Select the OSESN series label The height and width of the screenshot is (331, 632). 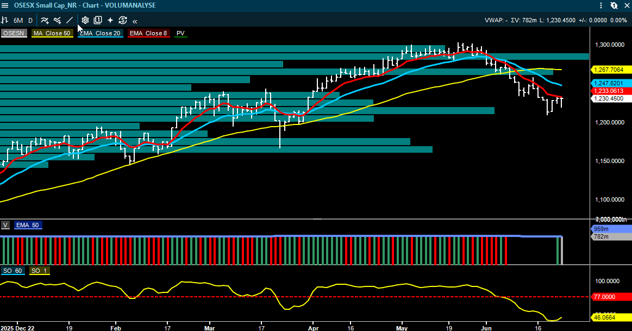(x=13, y=34)
